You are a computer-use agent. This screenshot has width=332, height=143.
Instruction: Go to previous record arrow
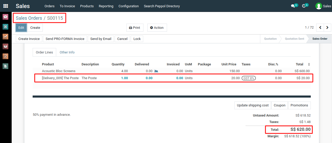tap(320, 28)
